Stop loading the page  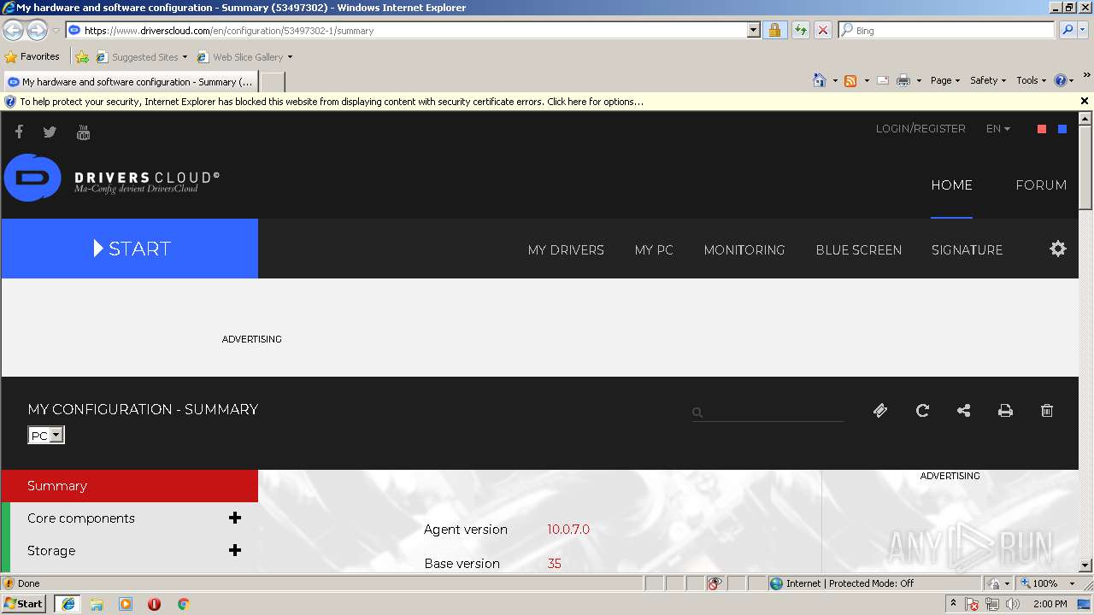[822, 30]
